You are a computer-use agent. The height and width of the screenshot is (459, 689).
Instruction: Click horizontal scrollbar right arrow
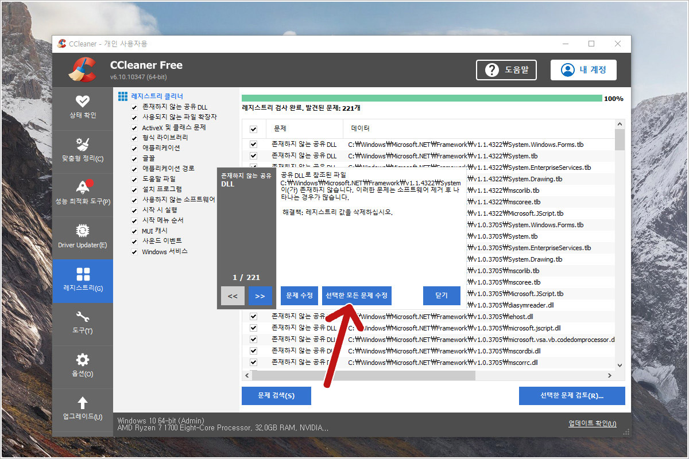[610, 375]
